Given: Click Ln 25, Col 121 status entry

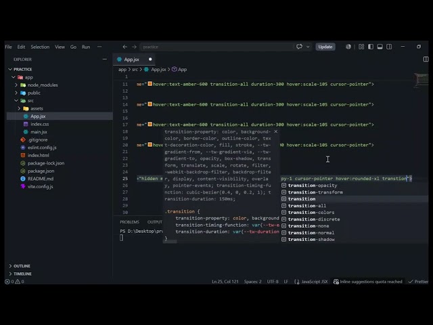Looking at the screenshot, I should (x=225, y=282).
